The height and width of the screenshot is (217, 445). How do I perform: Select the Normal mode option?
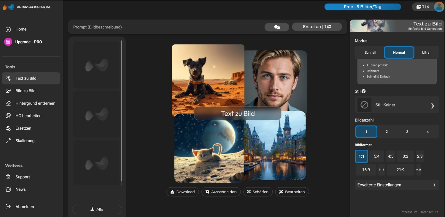[x=399, y=52]
